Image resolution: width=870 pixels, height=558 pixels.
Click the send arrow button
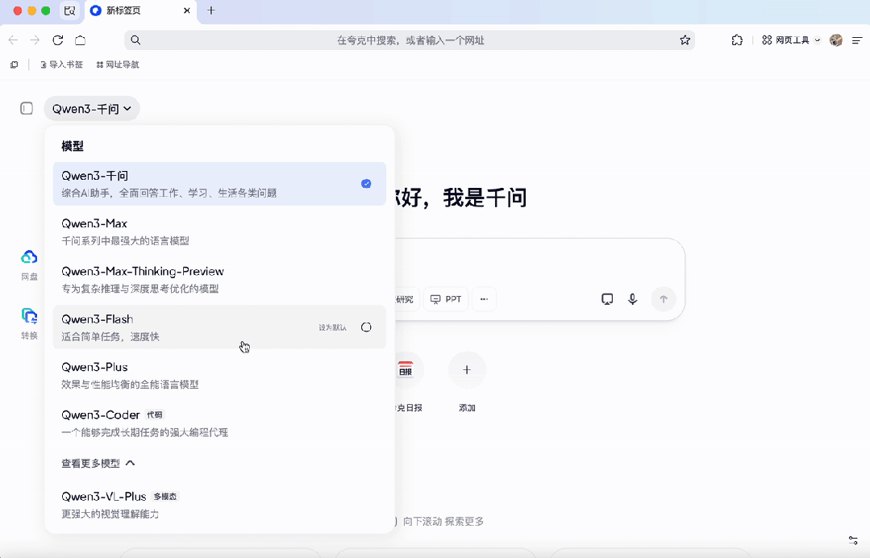coord(663,298)
